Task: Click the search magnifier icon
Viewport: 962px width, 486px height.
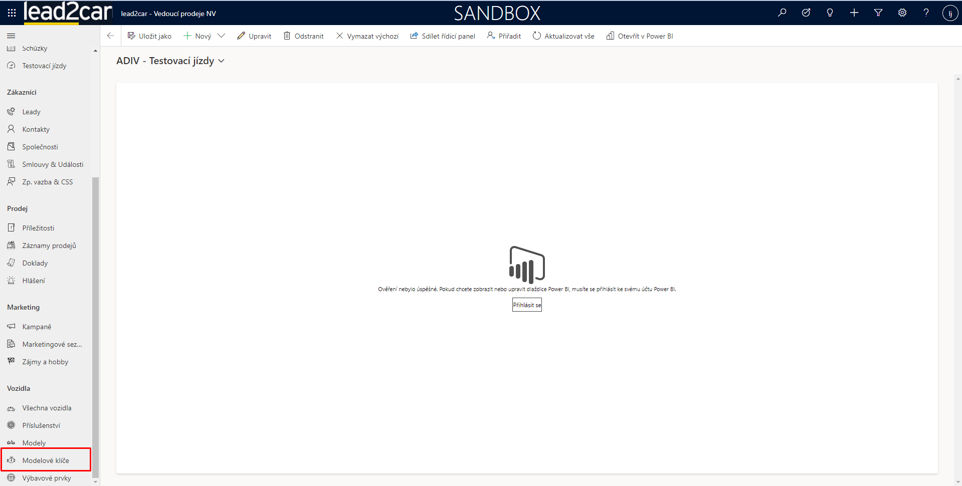Action: click(782, 13)
